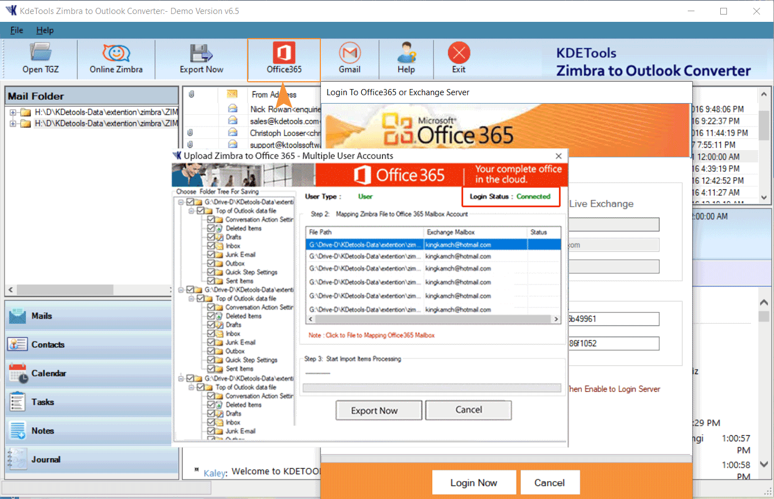The height and width of the screenshot is (499, 774).
Task: Click Exchange Mailbox column header
Action: tap(475, 232)
